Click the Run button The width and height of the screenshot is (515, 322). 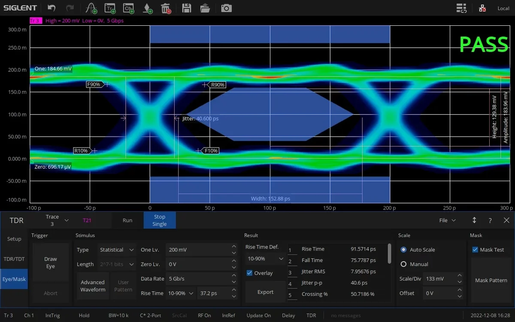[127, 220]
